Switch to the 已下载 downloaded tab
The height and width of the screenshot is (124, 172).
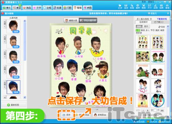click(159, 22)
